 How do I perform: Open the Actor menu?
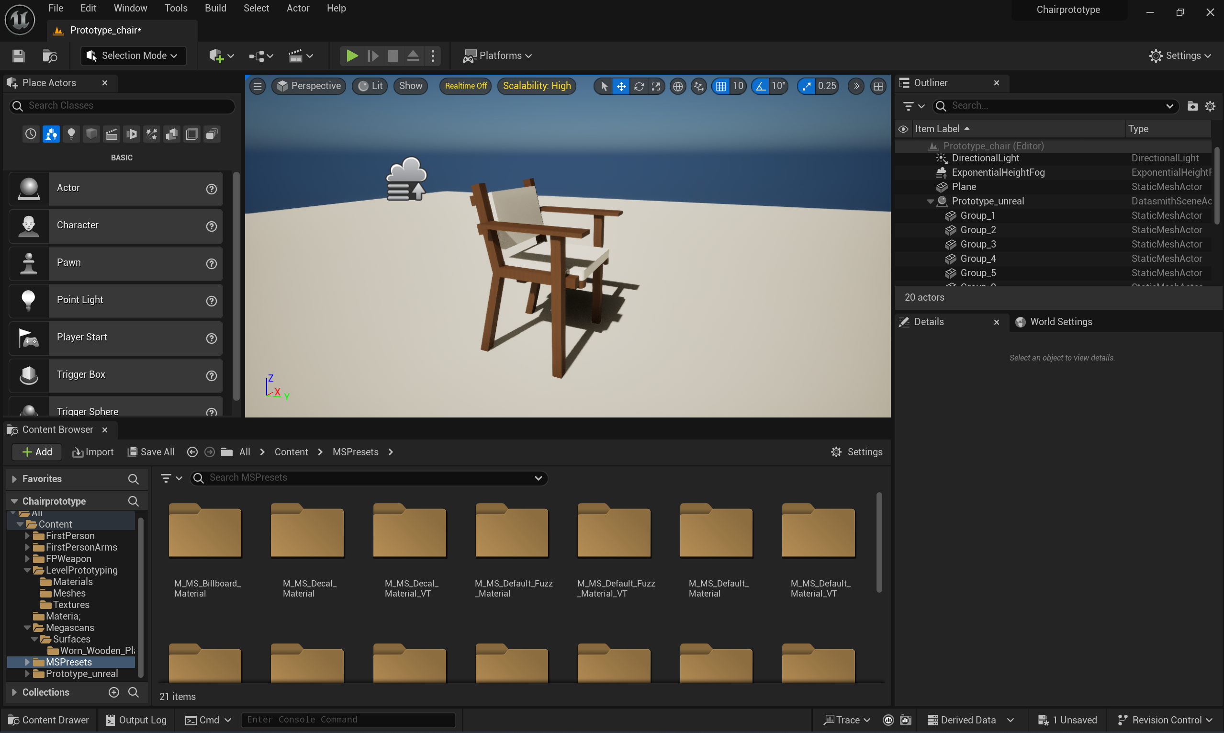pos(298,9)
